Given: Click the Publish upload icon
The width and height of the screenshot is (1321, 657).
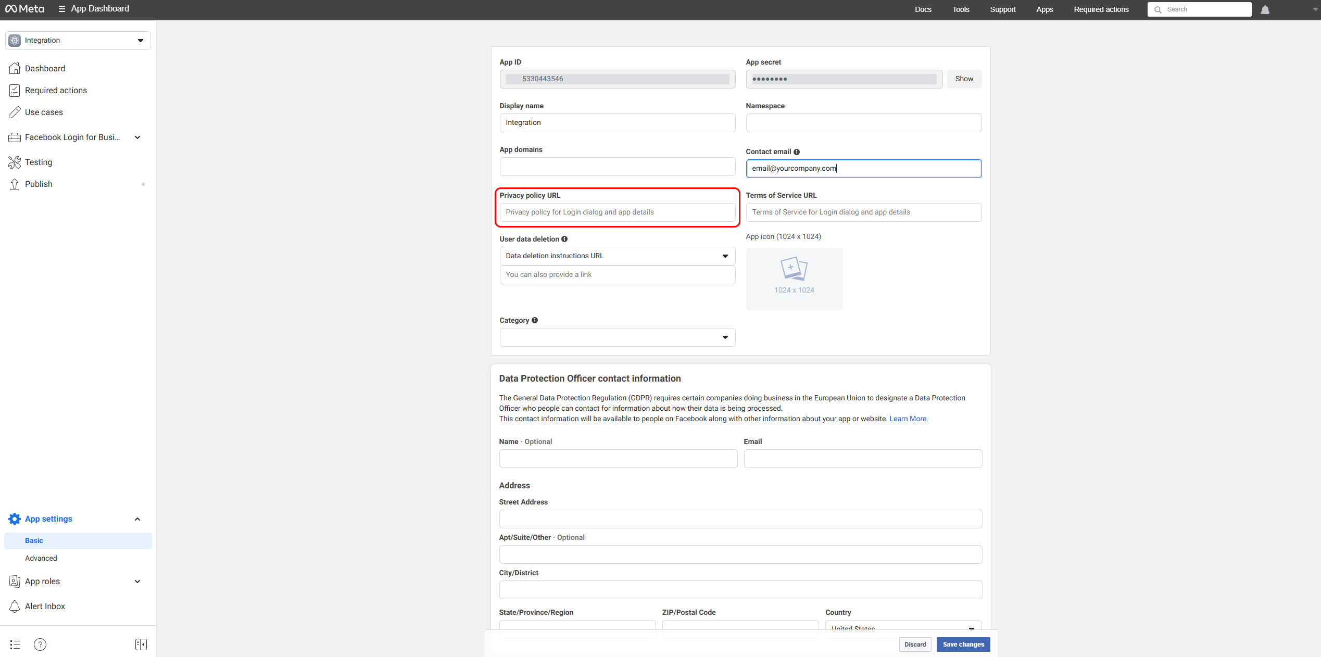Looking at the screenshot, I should 15,184.
